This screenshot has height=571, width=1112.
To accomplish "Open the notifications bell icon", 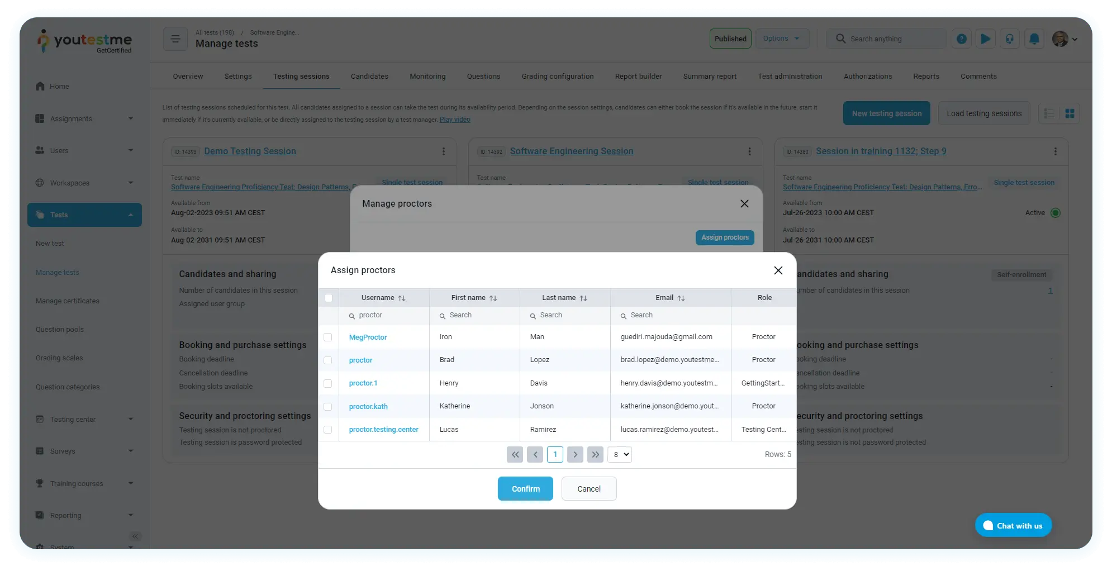I will 1034,39.
